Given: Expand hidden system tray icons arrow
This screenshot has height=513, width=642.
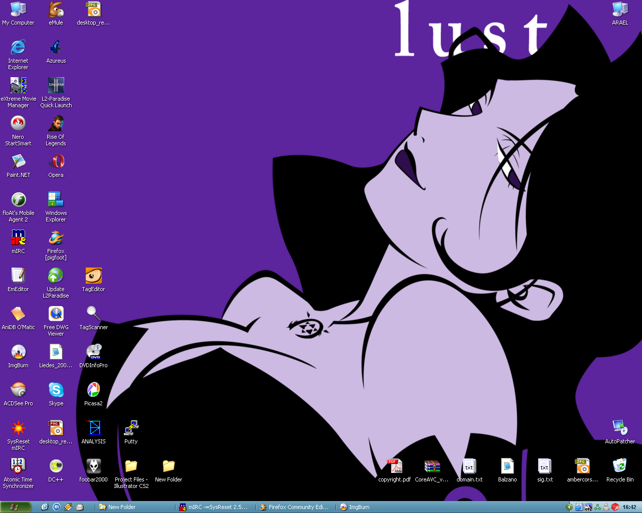Looking at the screenshot, I should [x=569, y=507].
